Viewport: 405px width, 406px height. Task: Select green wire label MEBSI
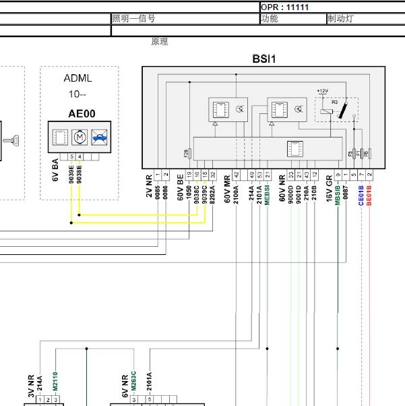click(267, 195)
